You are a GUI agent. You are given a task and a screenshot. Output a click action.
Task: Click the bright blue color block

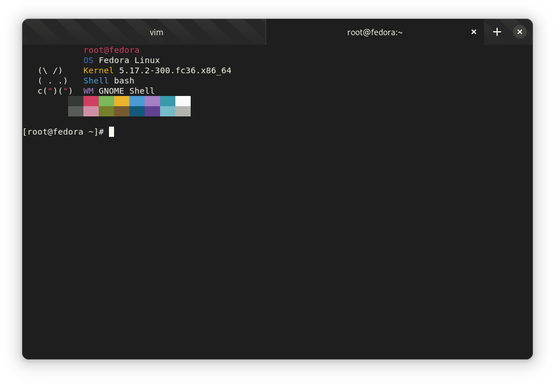click(x=137, y=101)
